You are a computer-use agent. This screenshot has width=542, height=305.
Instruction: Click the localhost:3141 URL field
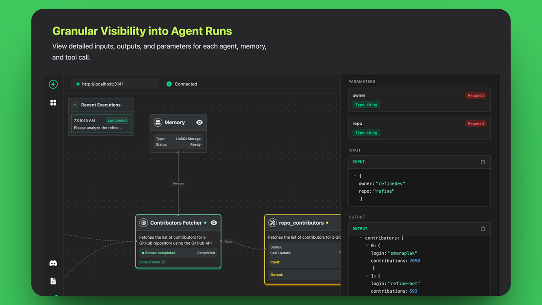point(114,84)
